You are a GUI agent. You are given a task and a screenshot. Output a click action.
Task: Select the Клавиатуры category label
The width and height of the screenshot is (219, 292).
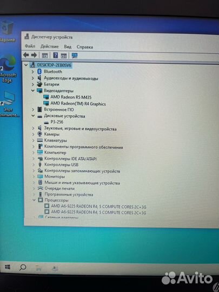tap(56, 141)
